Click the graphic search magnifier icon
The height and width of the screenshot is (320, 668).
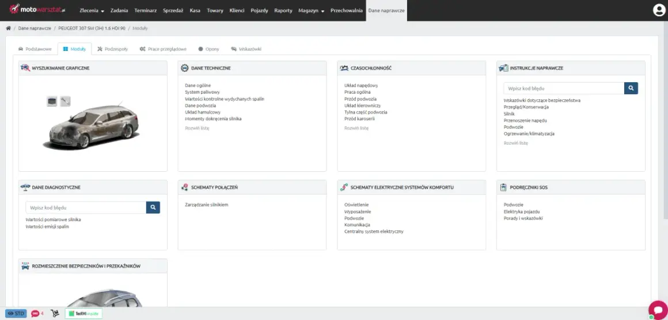(25, 68)
